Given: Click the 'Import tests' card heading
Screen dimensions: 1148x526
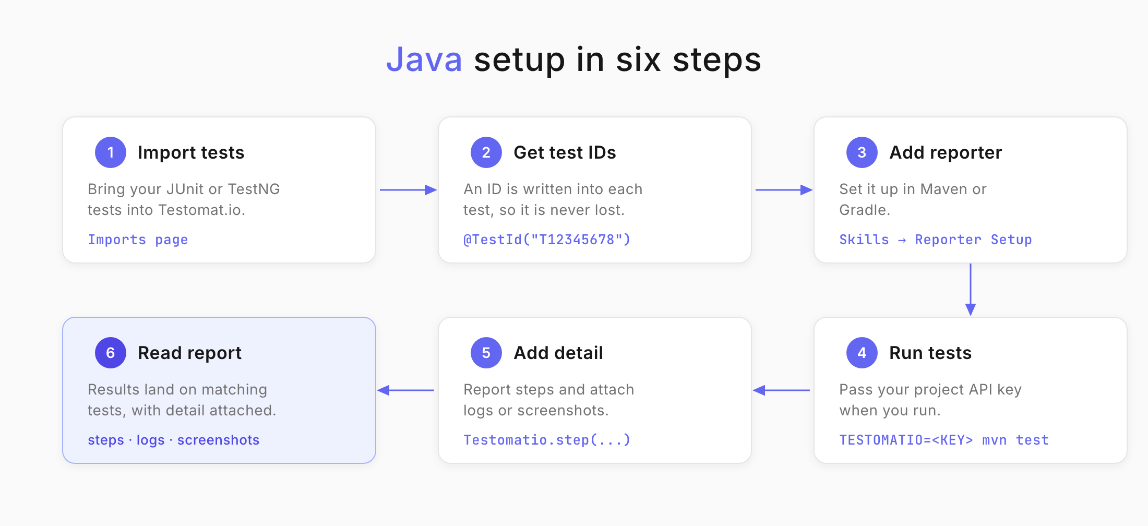Looking at the screenshot, I should click(x=191, y=152).
